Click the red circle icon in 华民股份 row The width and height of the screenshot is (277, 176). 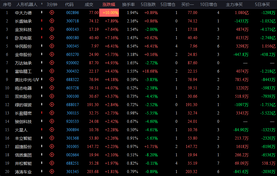(52, 46)
